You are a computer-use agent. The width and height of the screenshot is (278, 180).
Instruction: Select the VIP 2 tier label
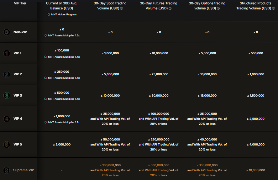[18, 74]
